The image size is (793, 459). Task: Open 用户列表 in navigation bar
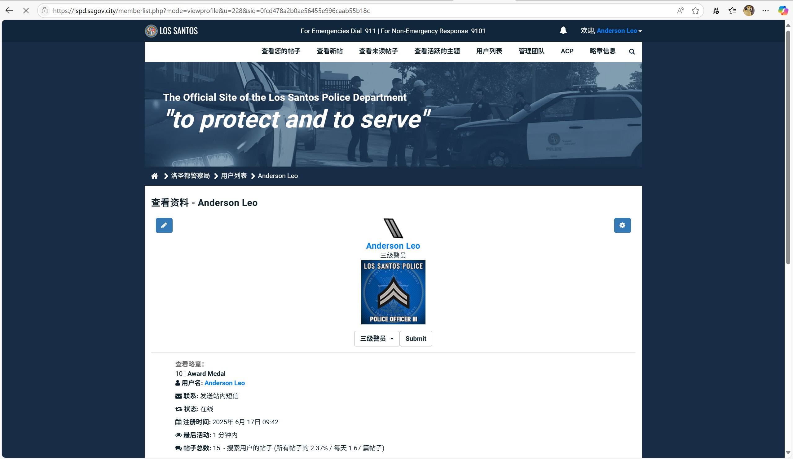point(489,51)
